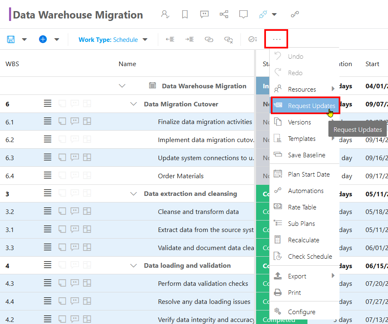
Task: Click the calendar icon beside plan name
Action: (152, 85)
